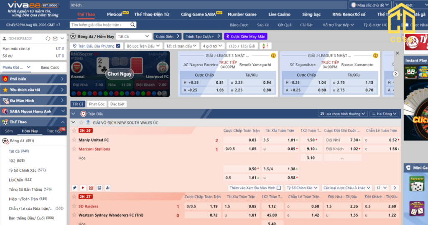
Task: Select Tỷ Số Chính Xác in sidebar list
Action: (27, 170)
